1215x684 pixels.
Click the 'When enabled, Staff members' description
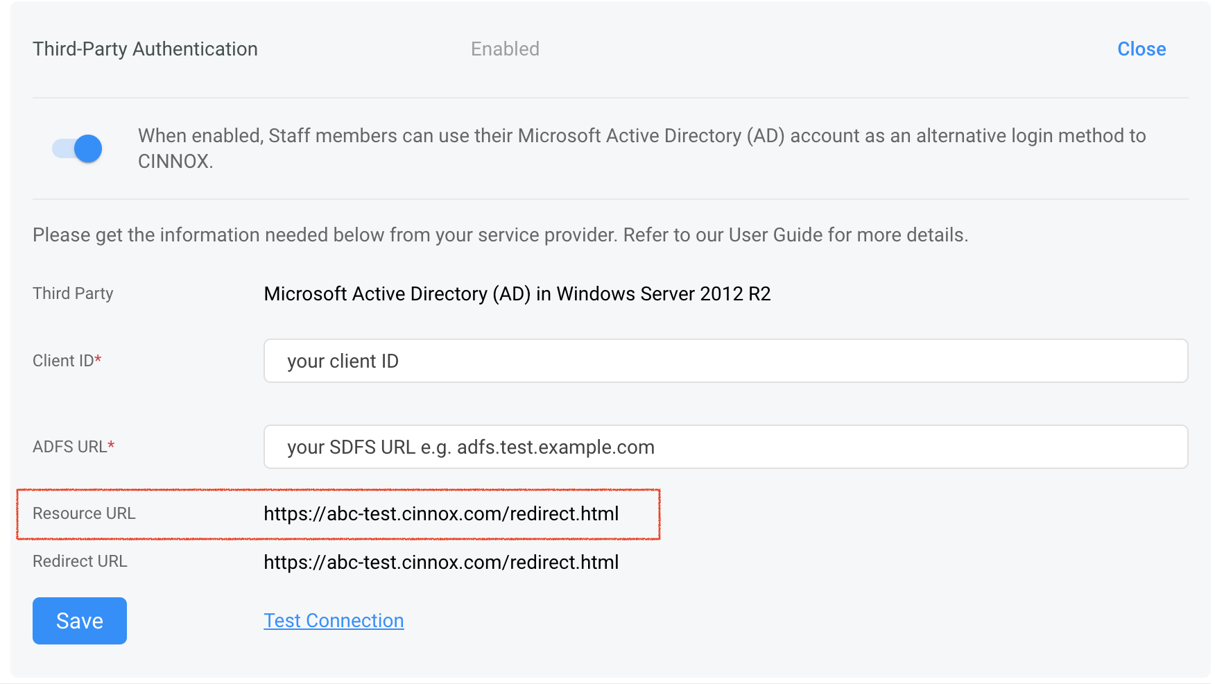(641, 148)
